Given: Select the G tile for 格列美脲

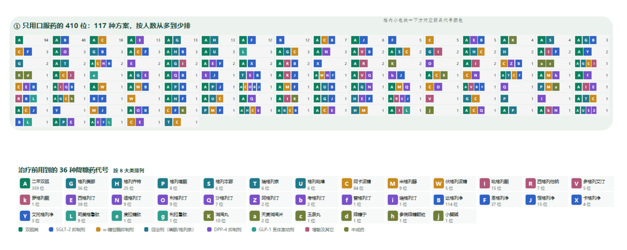Looking at the screenshot, I should pos(71,184).
